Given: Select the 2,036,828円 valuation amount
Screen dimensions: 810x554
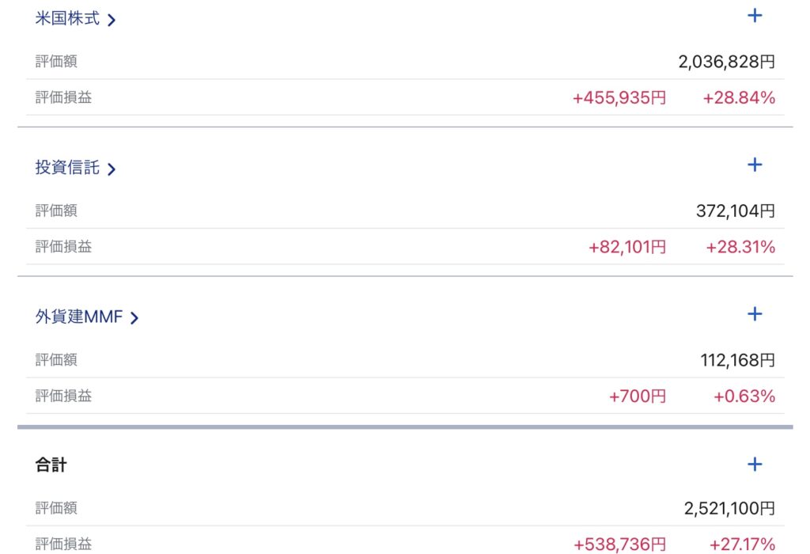Looking at the screenshot, I should point(726,62).
